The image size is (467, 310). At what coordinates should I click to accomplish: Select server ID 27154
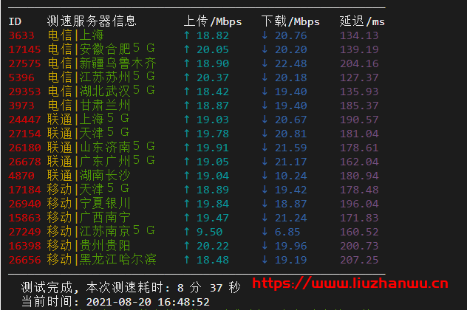[24, 134]
